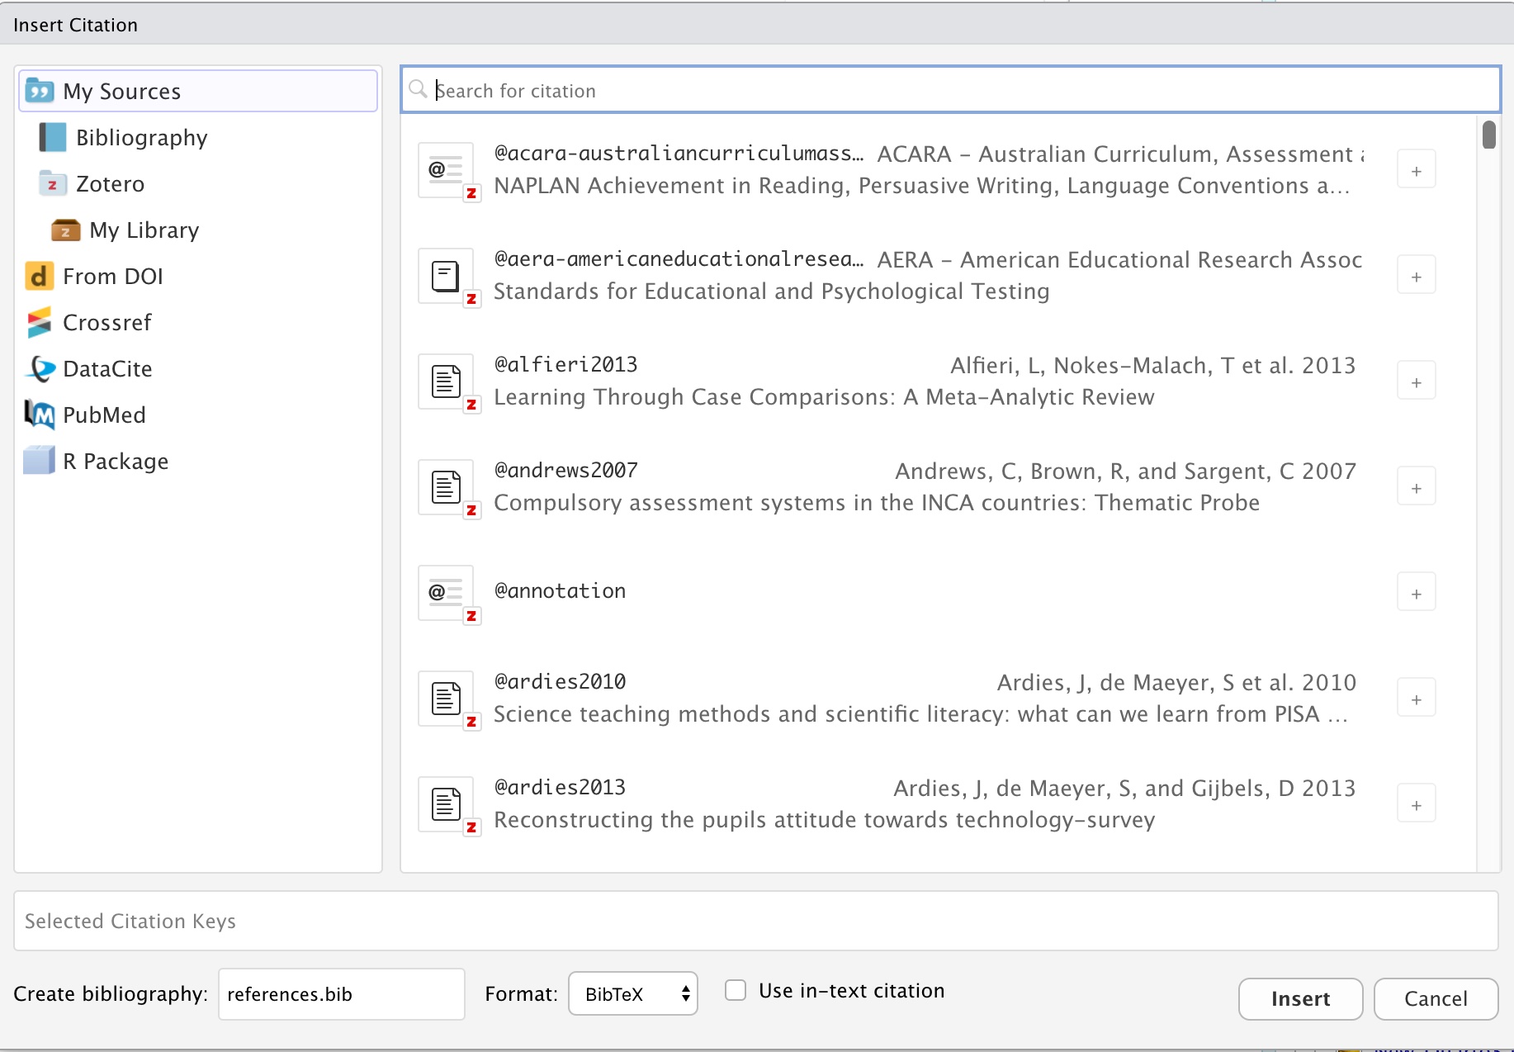Focus the Search for citation field
The image size is (1514, 1052).
[950, 90]
